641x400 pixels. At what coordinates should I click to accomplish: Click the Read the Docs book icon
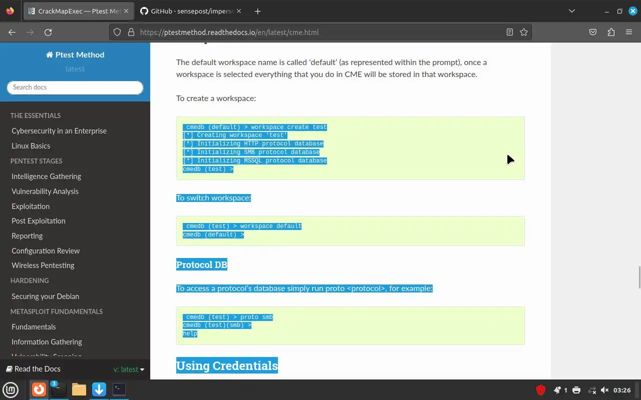[9, 369]
